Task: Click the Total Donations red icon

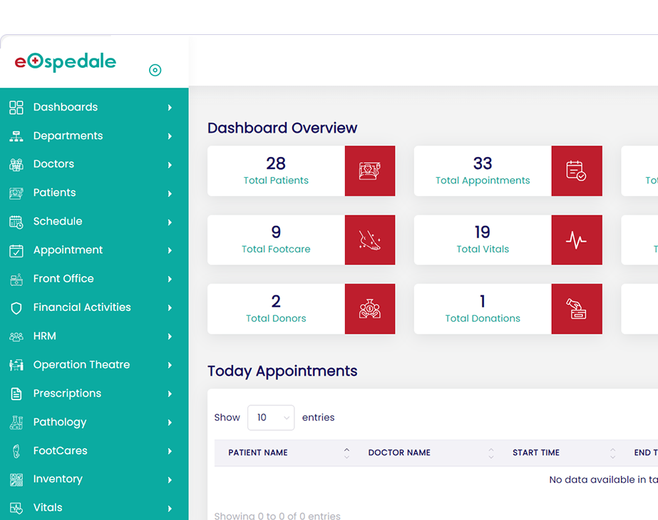Action: 576,309
